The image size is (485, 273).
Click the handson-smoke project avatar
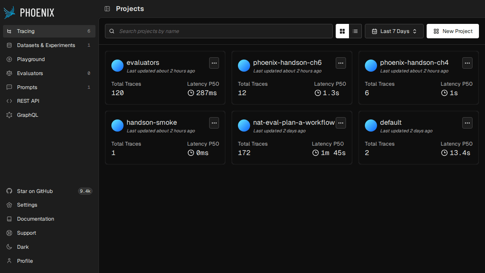[x=117, y=126]
